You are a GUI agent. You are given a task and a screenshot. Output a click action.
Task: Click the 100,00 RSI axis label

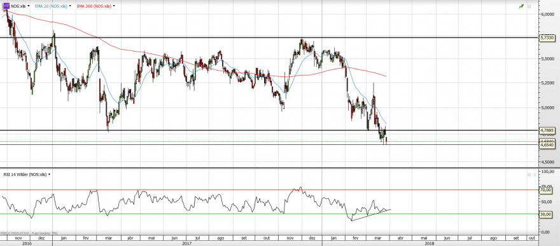(547, 172)
